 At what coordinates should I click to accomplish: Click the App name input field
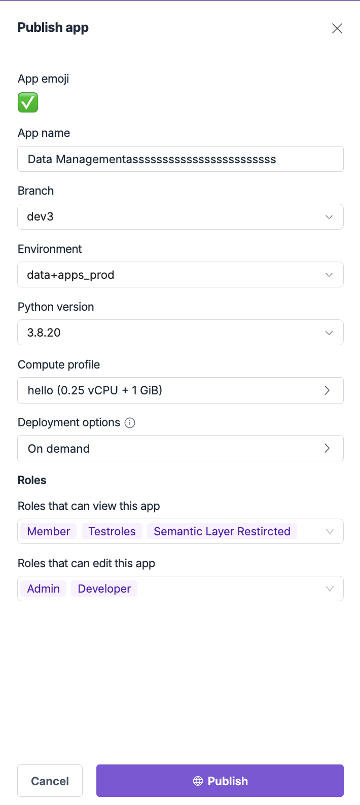180,159
